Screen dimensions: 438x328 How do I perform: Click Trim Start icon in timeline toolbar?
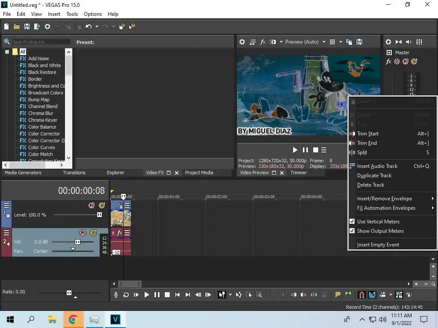coord(293,295)
